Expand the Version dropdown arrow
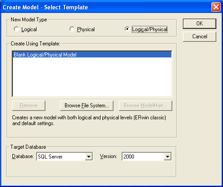The image size is (223, 187). 167,156
